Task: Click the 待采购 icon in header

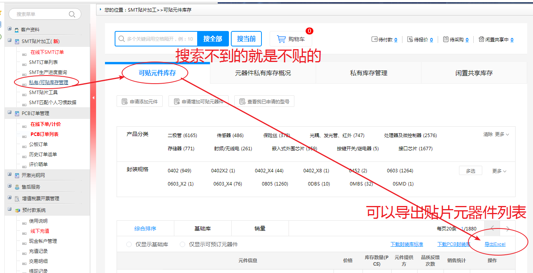Action: [x=445, y=39]
